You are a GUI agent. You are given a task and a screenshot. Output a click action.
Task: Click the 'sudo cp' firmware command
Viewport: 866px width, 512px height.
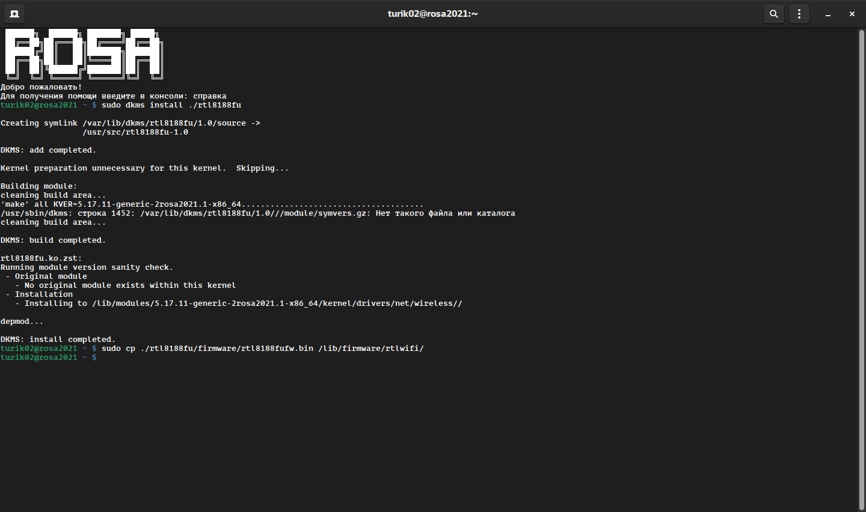click(x=263, y=349)
